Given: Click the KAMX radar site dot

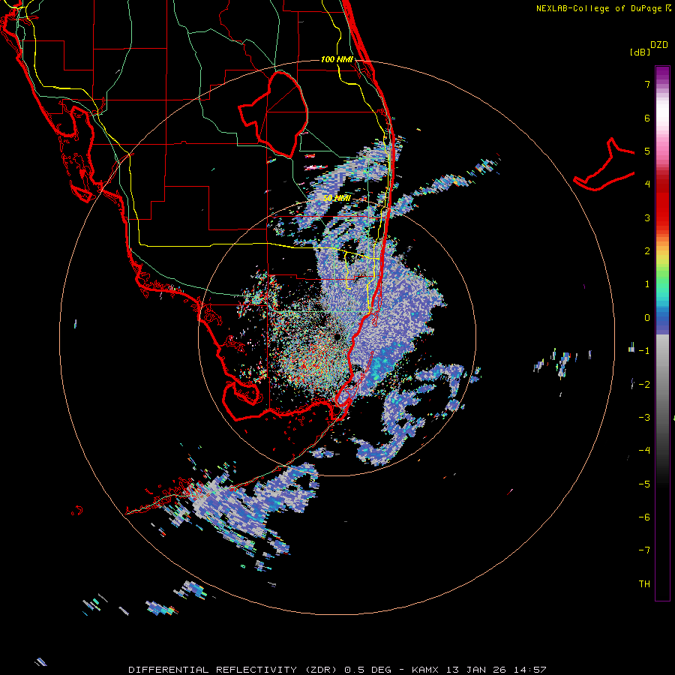Looking at the screenshot, I should 337,337.
